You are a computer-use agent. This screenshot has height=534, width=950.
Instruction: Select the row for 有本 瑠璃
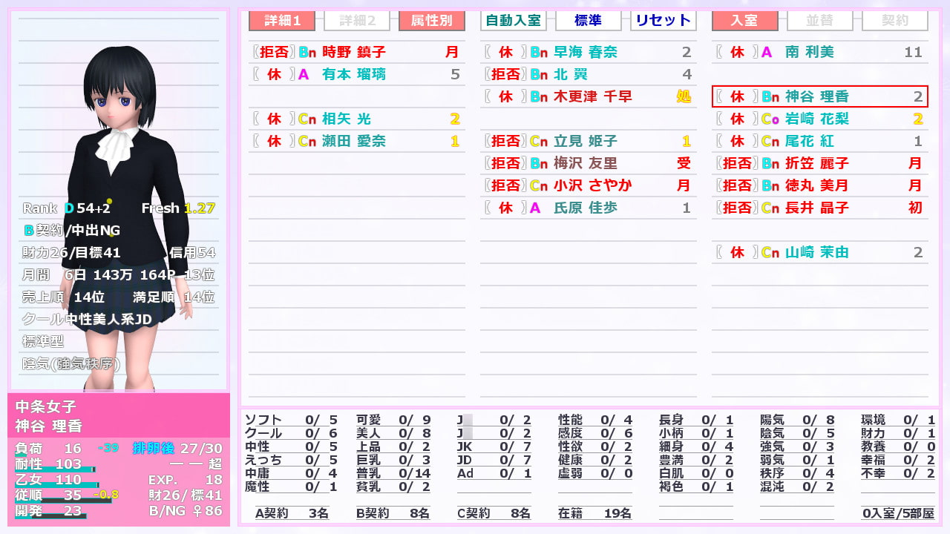click(x=356, y=74)
